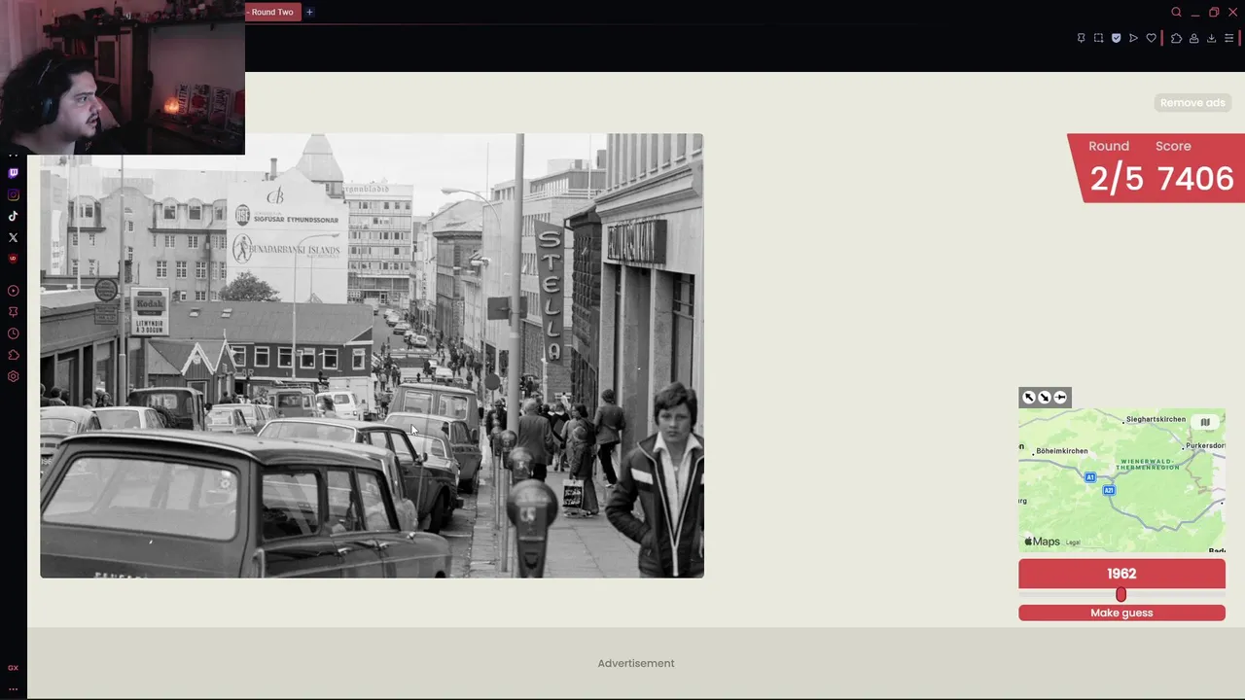This screenshot has width=1245, height=700.
Task: Open the downloads tray icon
Action: tap(1211, 38)
